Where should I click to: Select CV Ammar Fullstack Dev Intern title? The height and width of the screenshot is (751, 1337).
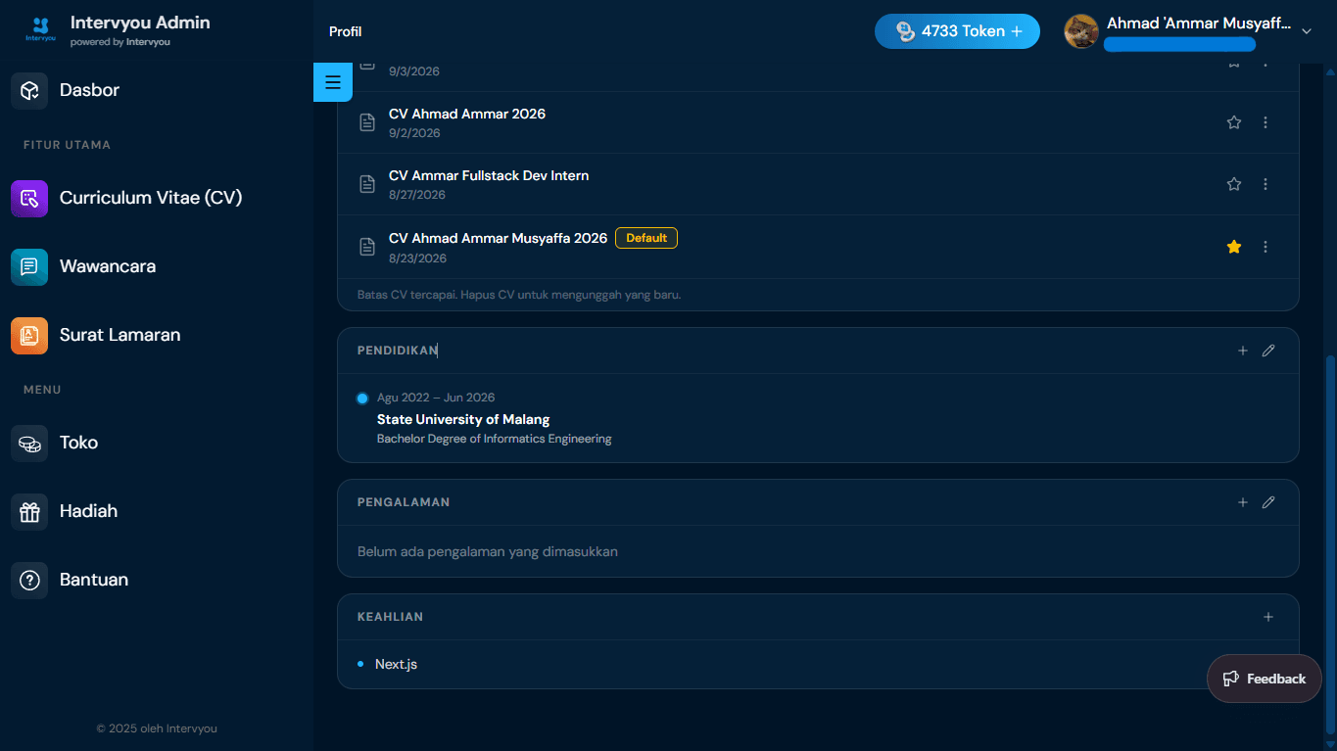(x=489, y=175)
